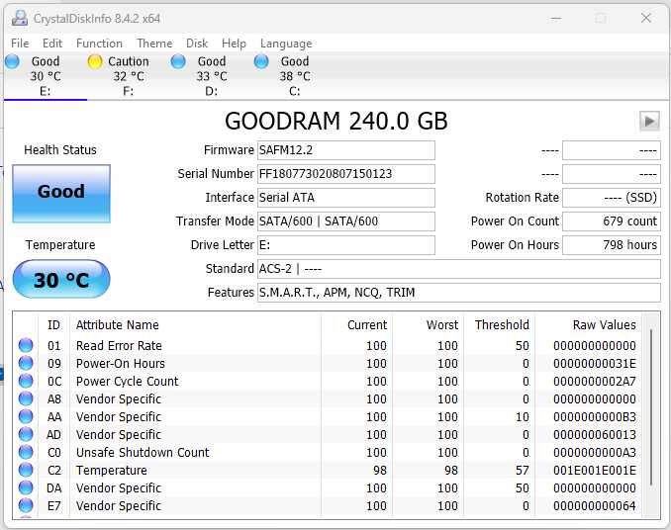This screenshot has height=530, width=671.
Task: Select the Temperature attribute name in table
Action: pos(111,470)
